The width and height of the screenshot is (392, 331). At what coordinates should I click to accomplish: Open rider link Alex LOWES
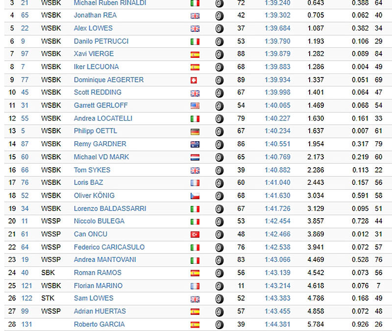click(x=93, y=28)
